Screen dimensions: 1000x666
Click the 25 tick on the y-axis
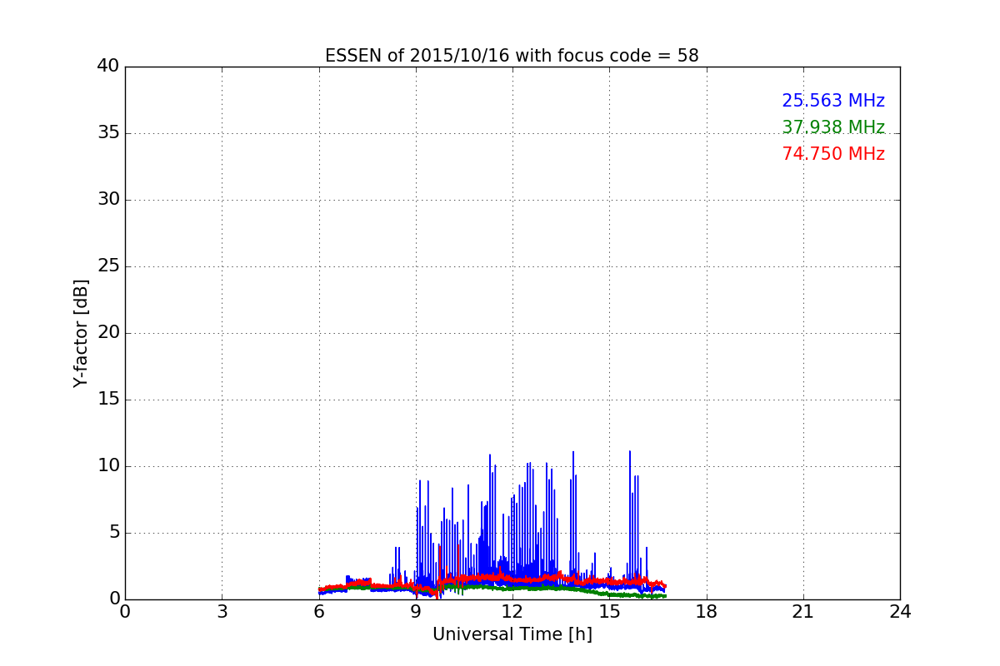pyautogui.click(x=108, y=266)
